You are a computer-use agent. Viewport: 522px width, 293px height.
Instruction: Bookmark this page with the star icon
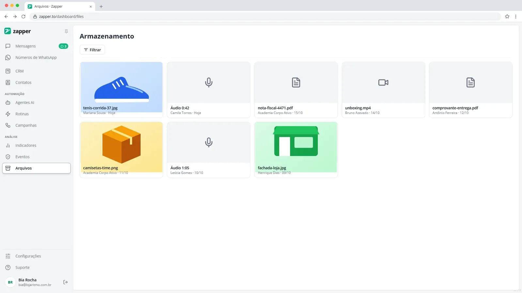507,17
